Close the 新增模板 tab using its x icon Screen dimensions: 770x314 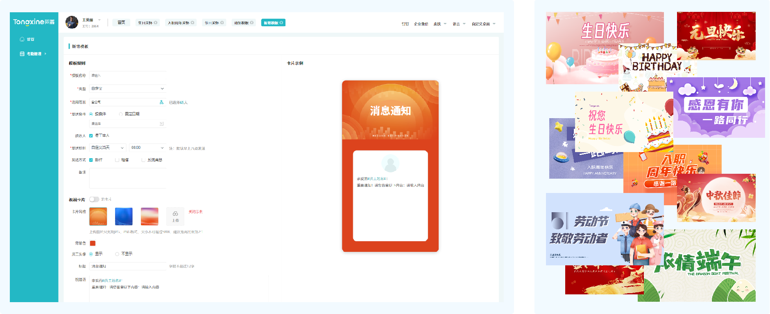coord(281,23)
